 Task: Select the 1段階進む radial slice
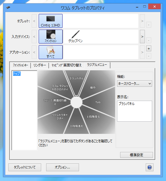(76, 126)
